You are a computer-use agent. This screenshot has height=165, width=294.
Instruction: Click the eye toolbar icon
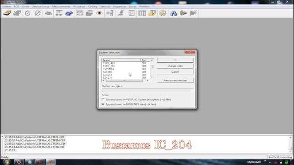click(x=99, y=13)
